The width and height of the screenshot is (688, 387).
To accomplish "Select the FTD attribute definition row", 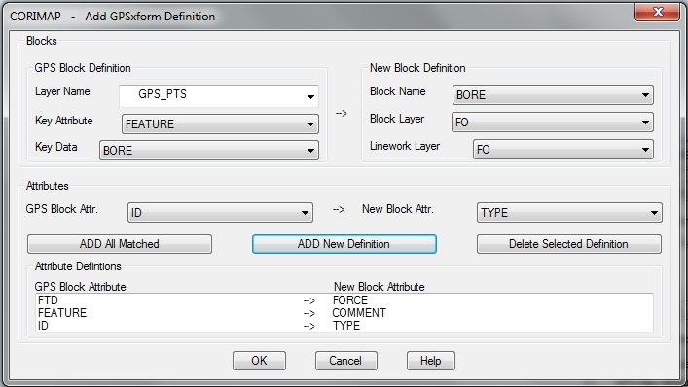I will pos(344,300).
